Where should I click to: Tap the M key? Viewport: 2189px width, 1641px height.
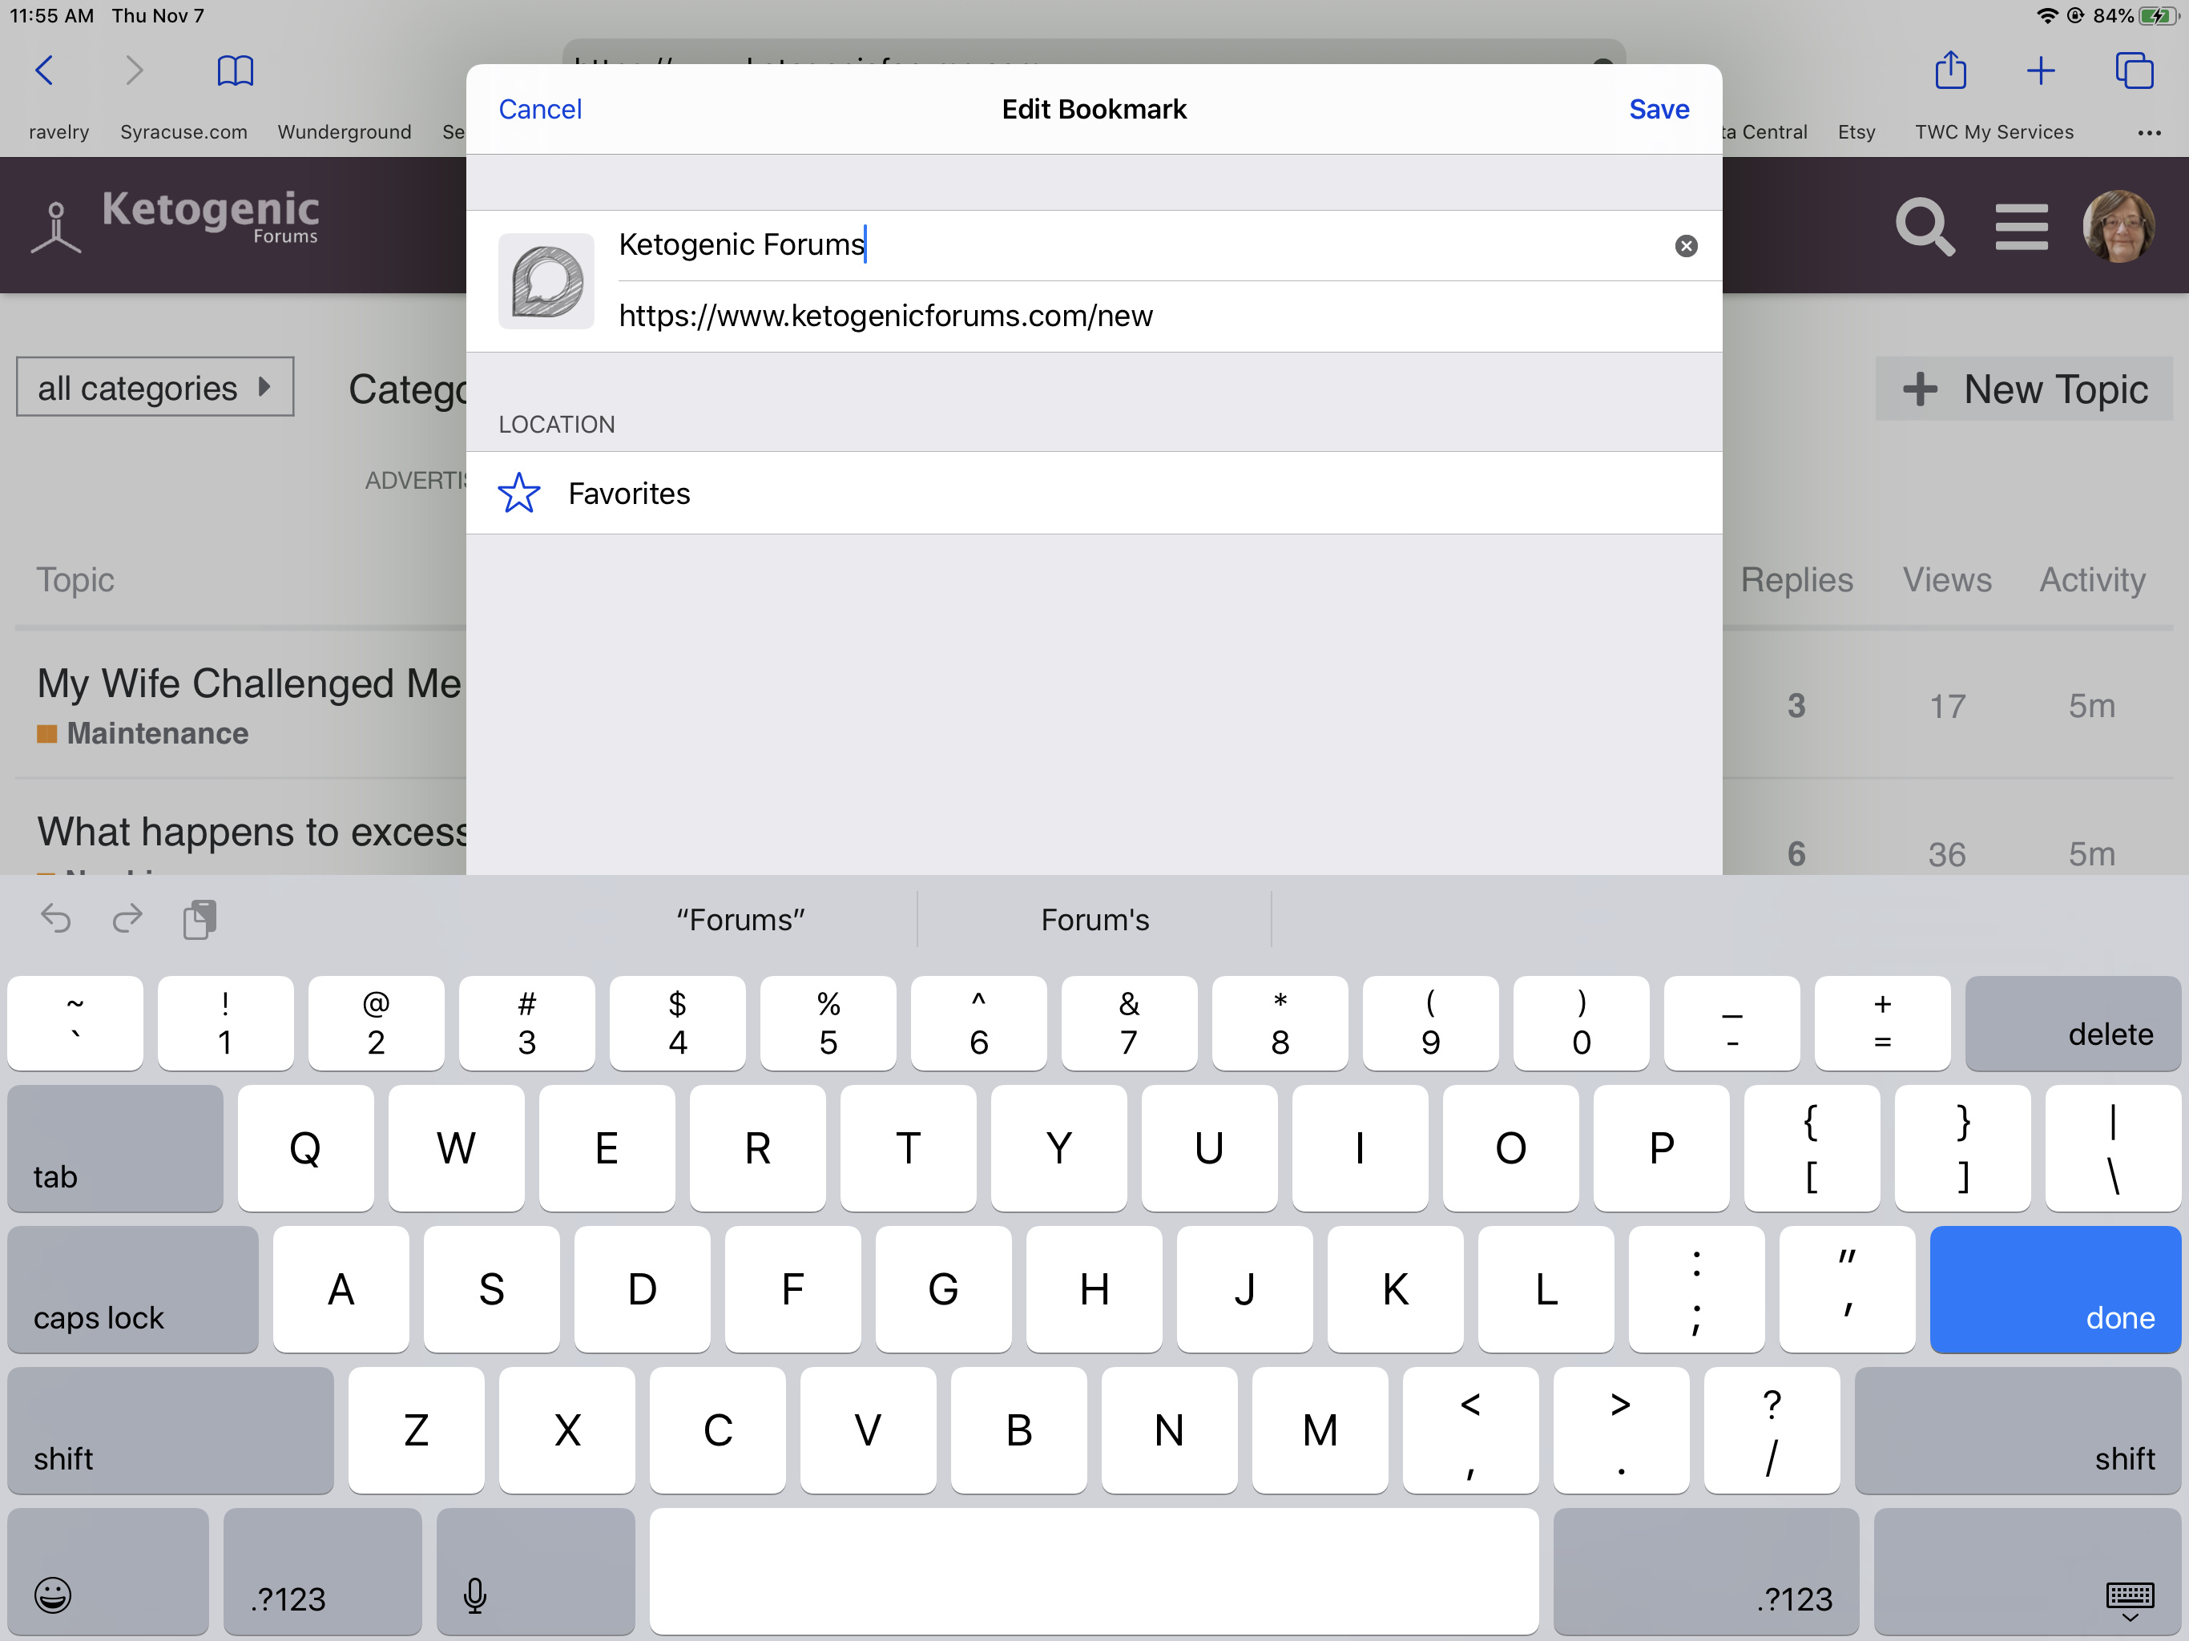tap(1319, 1430)
